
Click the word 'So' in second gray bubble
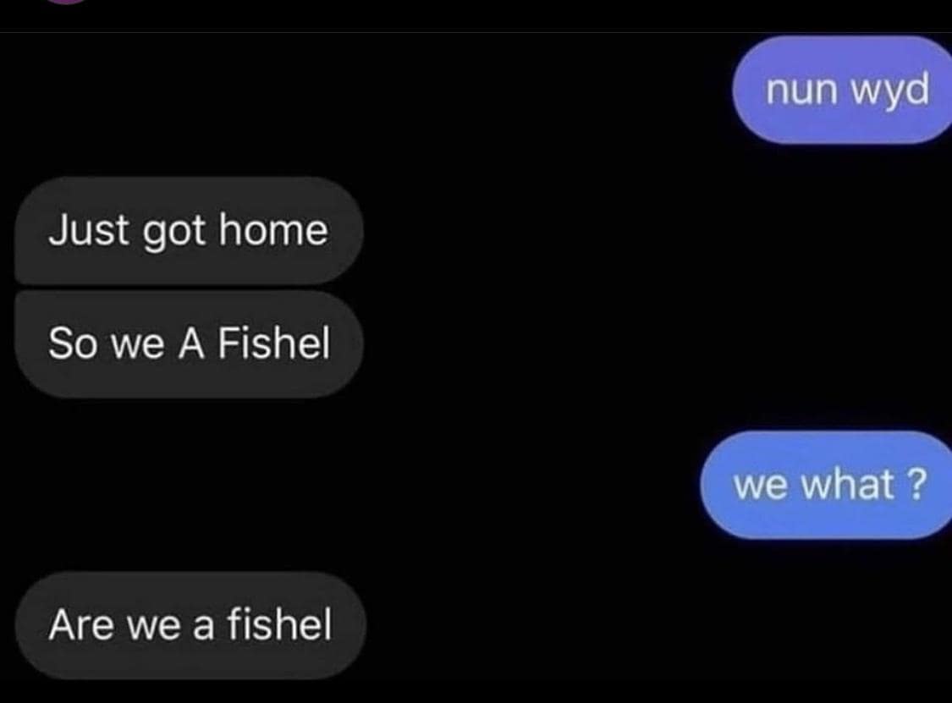coord(72,343)
